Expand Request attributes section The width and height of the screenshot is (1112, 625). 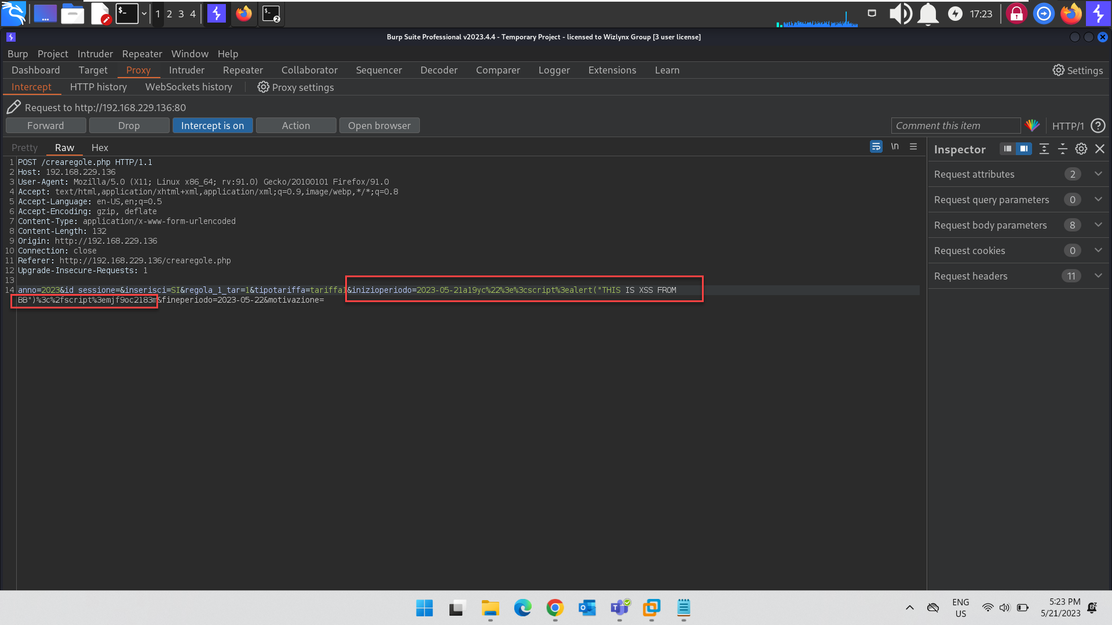tap(1019, 174)
